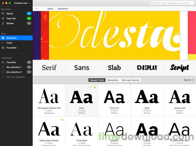Open Free Trial fonts list
The width and height of the screenshot is (196, 146).
[x=11, y=18]
